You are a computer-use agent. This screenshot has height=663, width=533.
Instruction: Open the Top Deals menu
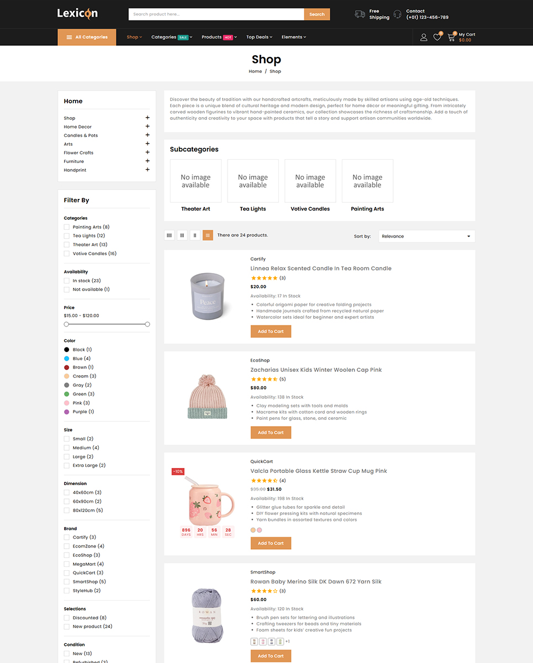coord(259,37)
